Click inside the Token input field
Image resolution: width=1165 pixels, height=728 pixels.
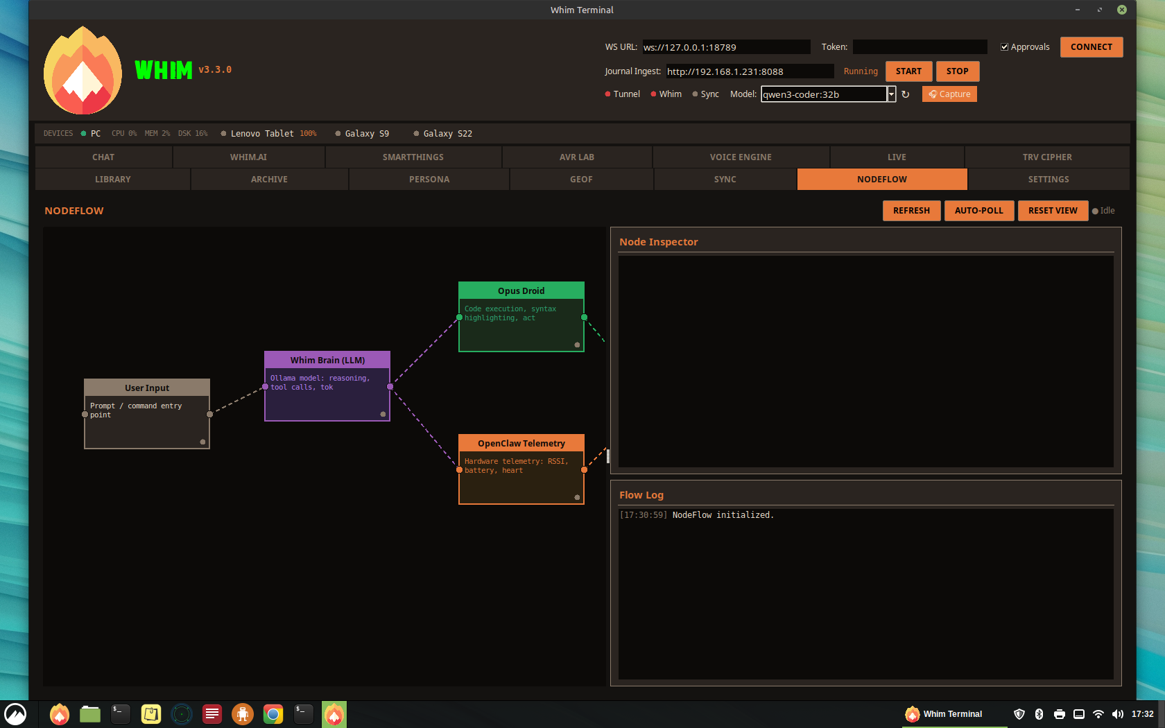point(919,46)
